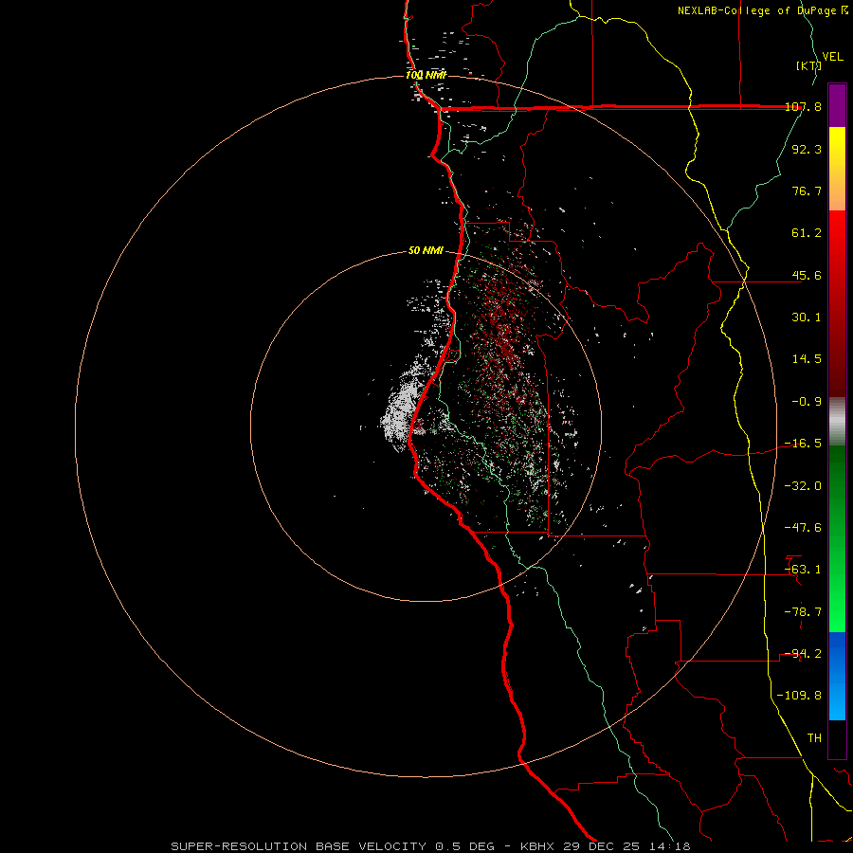Click the 76.7 value on velocity scale
Viewport: 853px width, 853px height.
tap(807, 191)
